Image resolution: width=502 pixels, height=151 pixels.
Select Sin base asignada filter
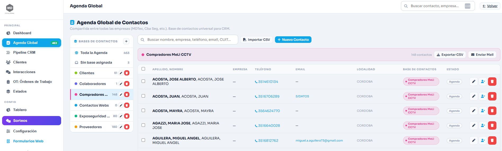click(102, 62)
